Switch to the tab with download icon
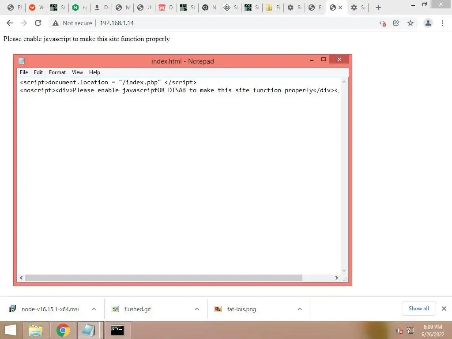 click(101, 8)
